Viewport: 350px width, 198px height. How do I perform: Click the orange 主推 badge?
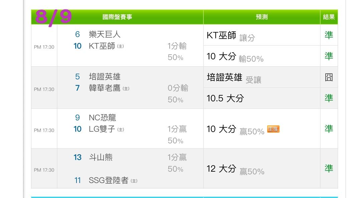273,129
